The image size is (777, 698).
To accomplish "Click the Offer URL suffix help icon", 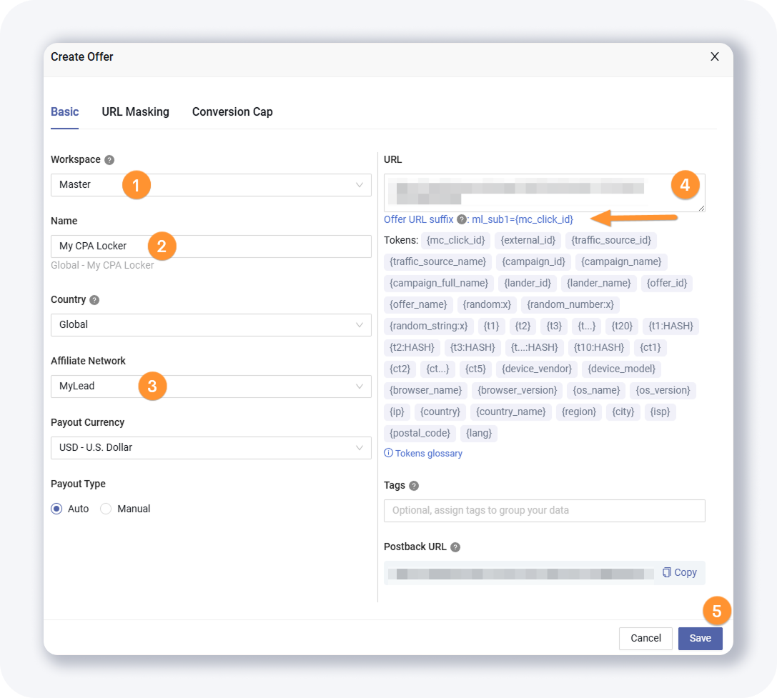I will coord(462,219).
